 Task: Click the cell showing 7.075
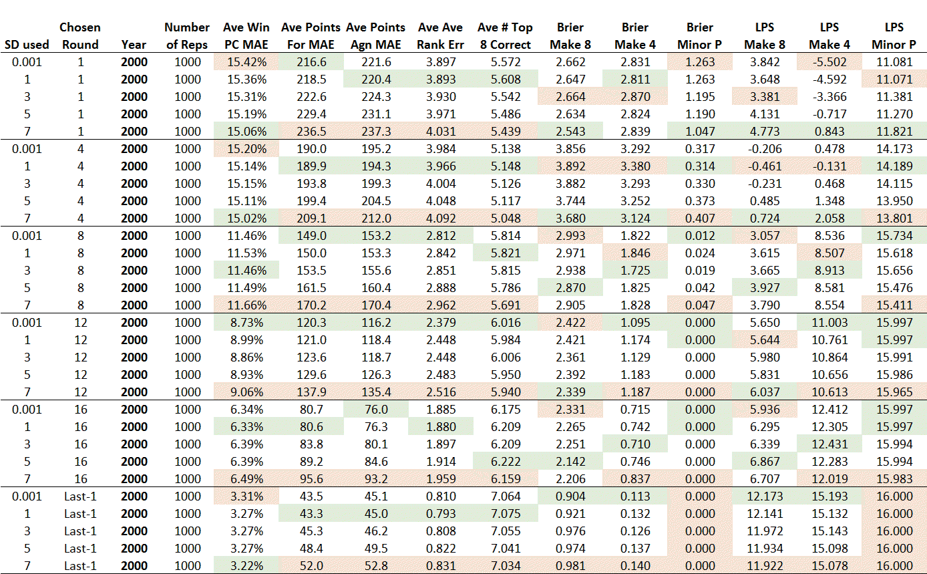point(506,514)
